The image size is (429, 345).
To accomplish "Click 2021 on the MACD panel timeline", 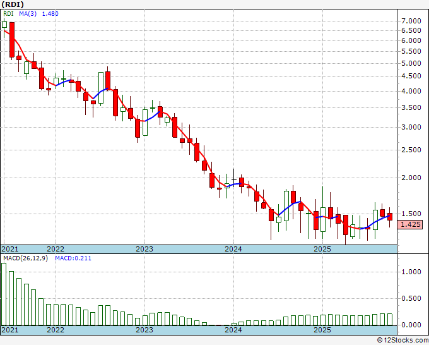I will tap(10, 330).
